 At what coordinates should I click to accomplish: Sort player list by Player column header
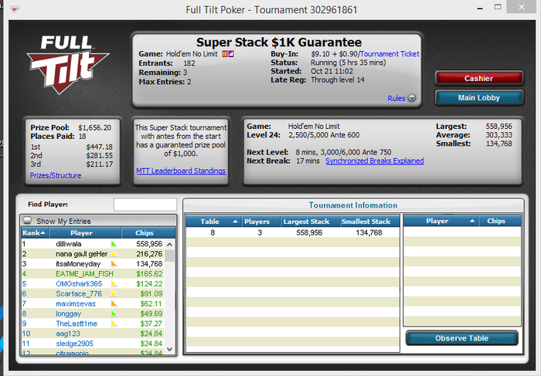[x=85, y=233]
